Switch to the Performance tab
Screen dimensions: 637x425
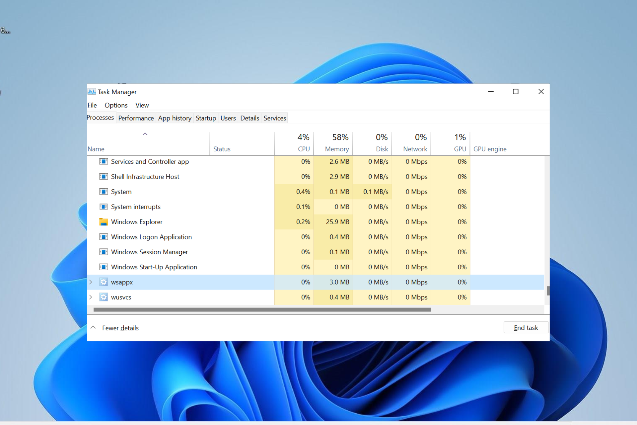click(x=136, y=118)
